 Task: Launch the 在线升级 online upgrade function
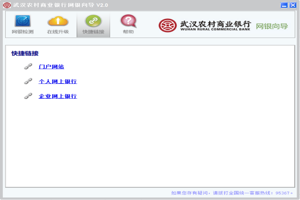click(57, 25)
